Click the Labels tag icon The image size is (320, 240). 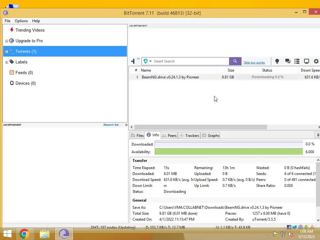pyautogui.click(x=12, y=62)
